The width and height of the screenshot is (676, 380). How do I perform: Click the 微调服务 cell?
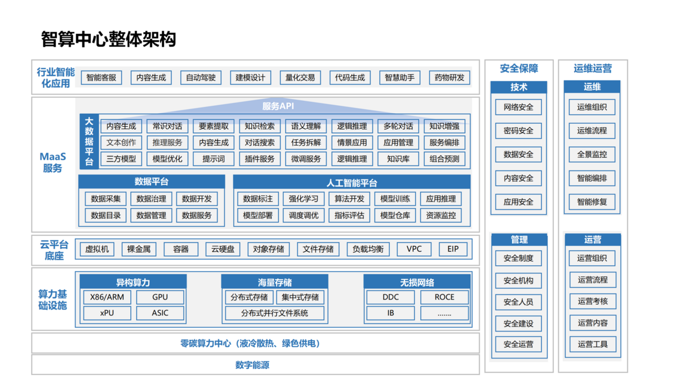click(x=306, y=159)
